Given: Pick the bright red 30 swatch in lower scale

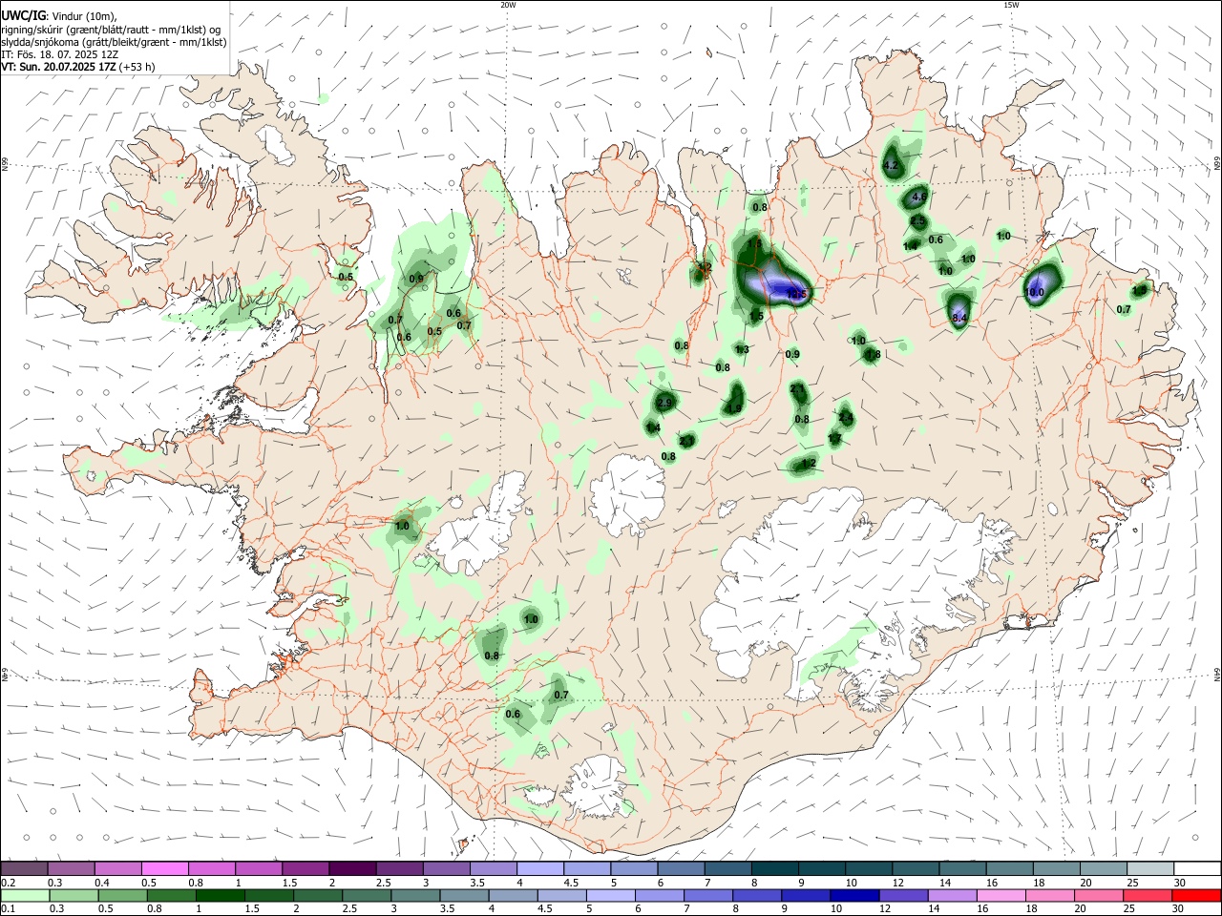Looking at the screenshot, I should [x=1196, y=895].
